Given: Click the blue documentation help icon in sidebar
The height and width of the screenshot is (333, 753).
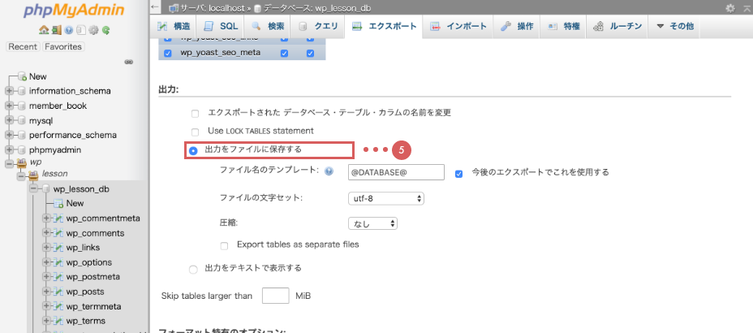Looking at the screenshot, I should click(x=69, y=31).
